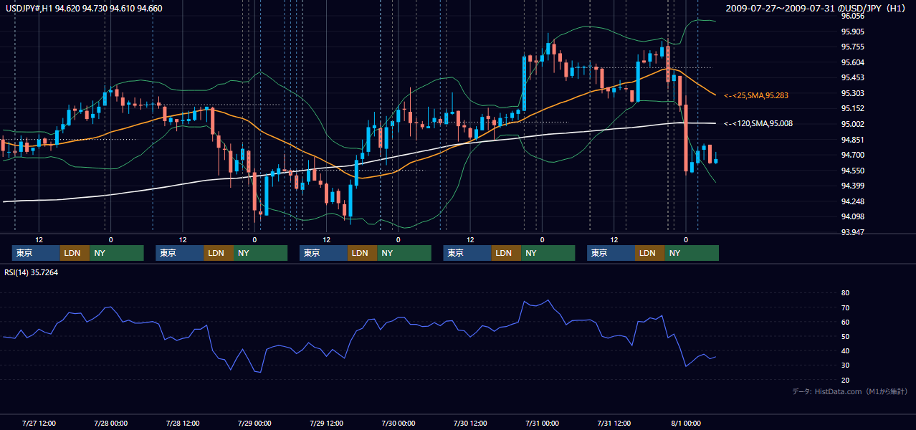Select the LDN session box for 7/28
Screen dimensions: 916x430
(x=219, y=253)
